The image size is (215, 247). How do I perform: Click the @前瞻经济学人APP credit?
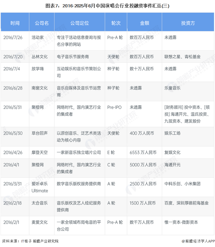[198, 241]
